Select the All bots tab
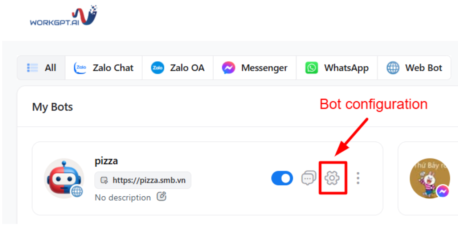458x225 pixels. [x=41, y=68]
